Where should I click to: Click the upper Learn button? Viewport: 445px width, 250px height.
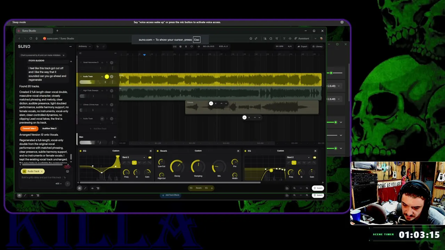(x=318, y=188)
